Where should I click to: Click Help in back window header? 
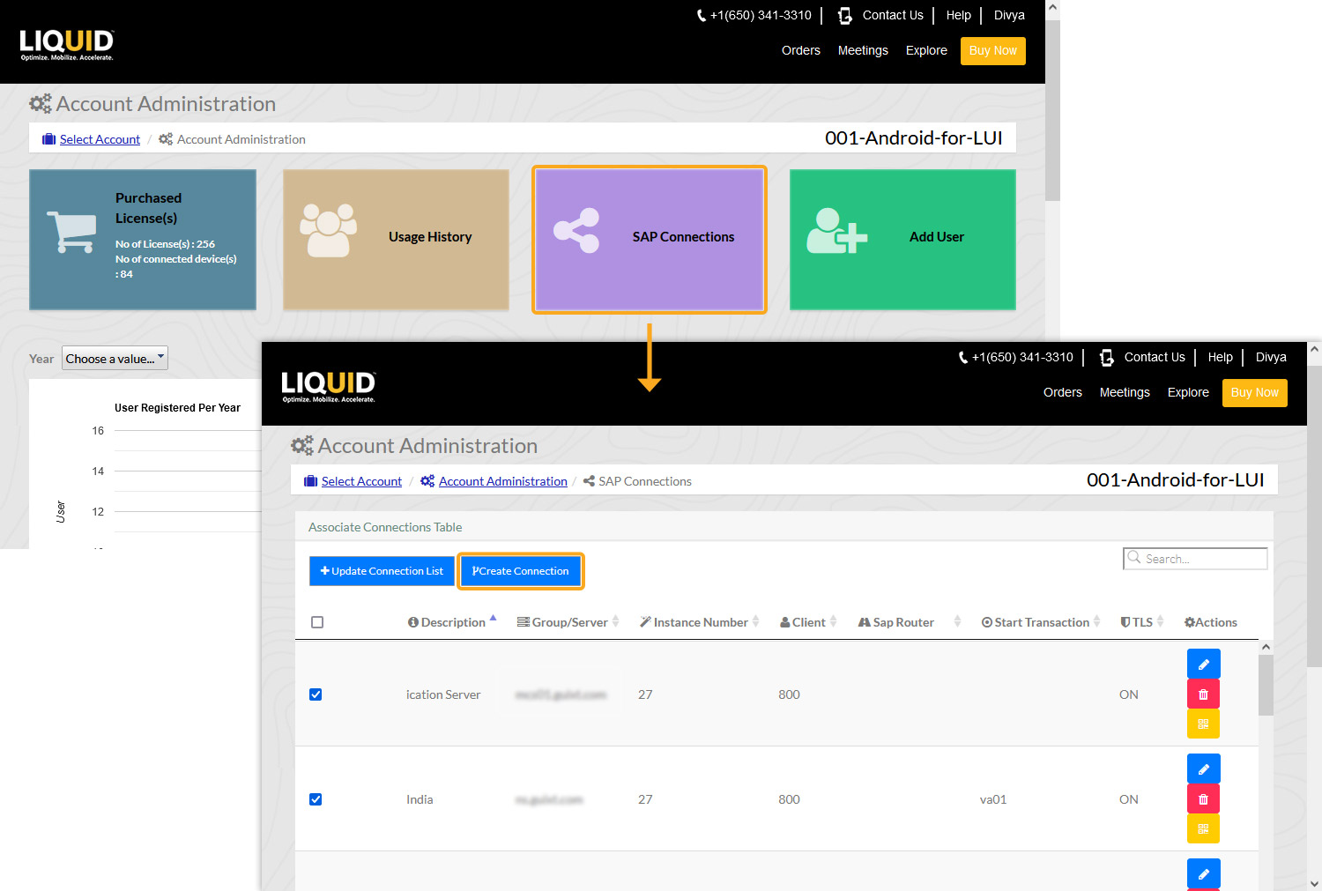958,15
